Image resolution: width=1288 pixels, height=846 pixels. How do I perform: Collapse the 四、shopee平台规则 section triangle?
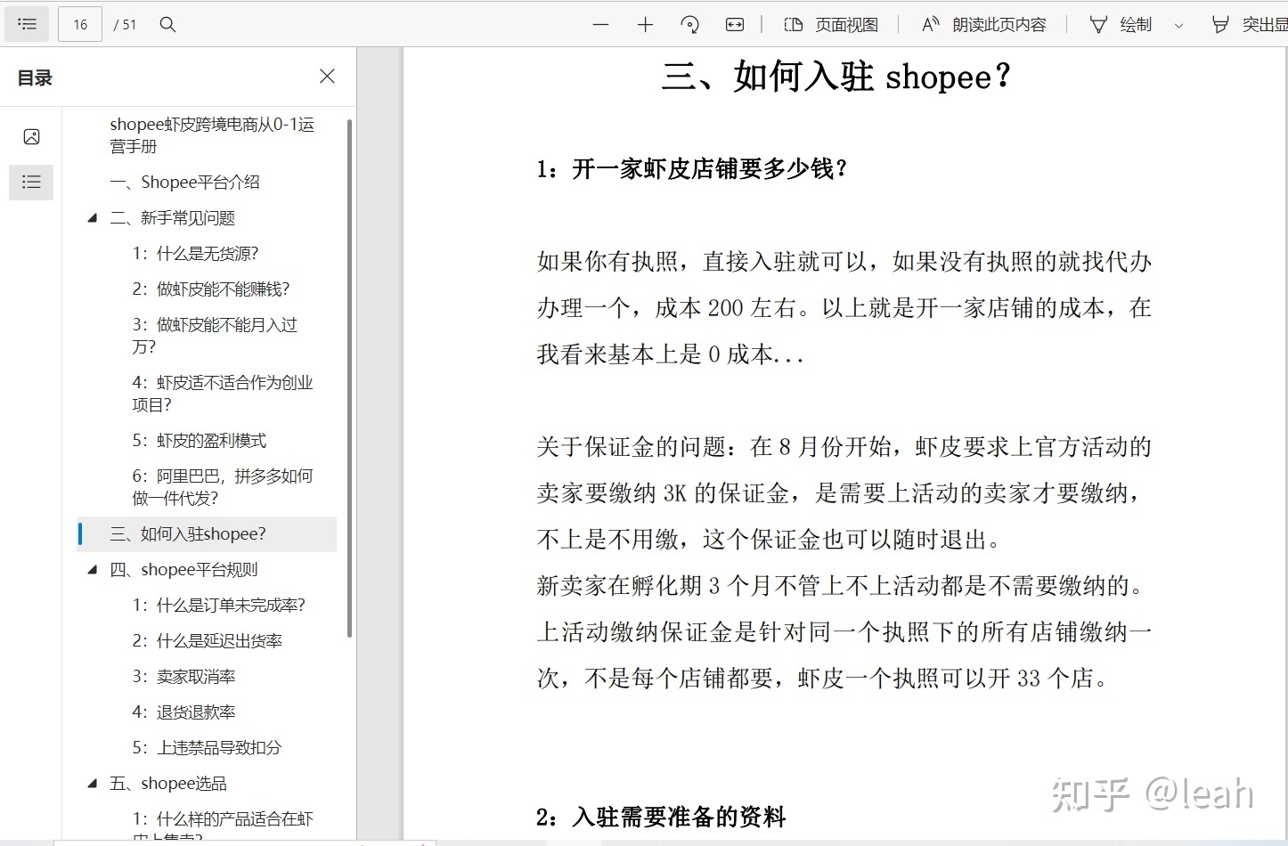pos(92,570)
